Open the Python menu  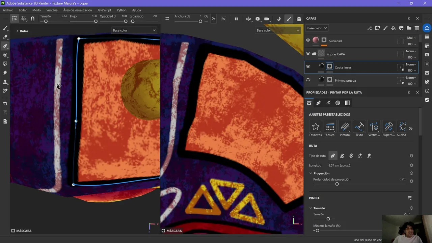click(x=122, y=10)
